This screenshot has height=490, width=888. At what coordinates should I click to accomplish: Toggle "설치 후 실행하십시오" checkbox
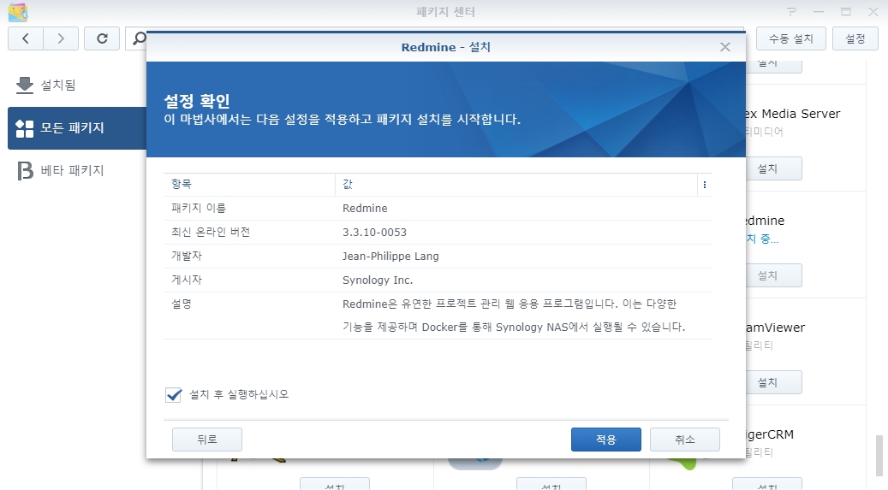pyautogui.click(x=173, y=394)
